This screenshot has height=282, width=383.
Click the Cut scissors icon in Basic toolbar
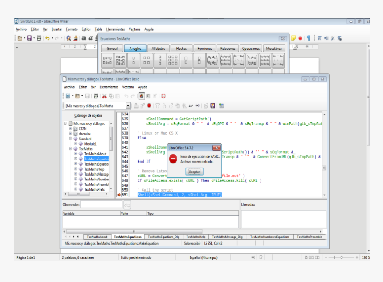pyautogui.click(x=105, y=96)
